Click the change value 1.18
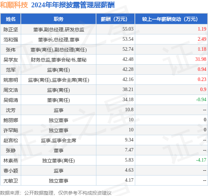Viewport: 208px width, 196px height. pyautogui.click(x=202, y=49)
